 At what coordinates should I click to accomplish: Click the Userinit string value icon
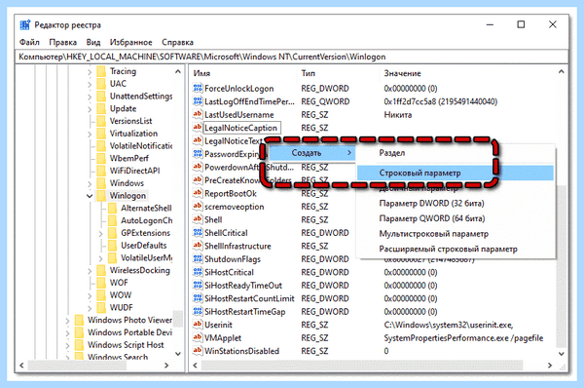coord(198,325)
